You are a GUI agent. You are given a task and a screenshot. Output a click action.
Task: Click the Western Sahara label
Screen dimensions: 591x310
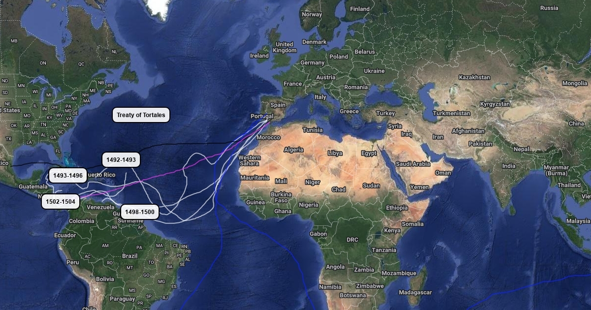pyautogui.click(x=249, y=160)
